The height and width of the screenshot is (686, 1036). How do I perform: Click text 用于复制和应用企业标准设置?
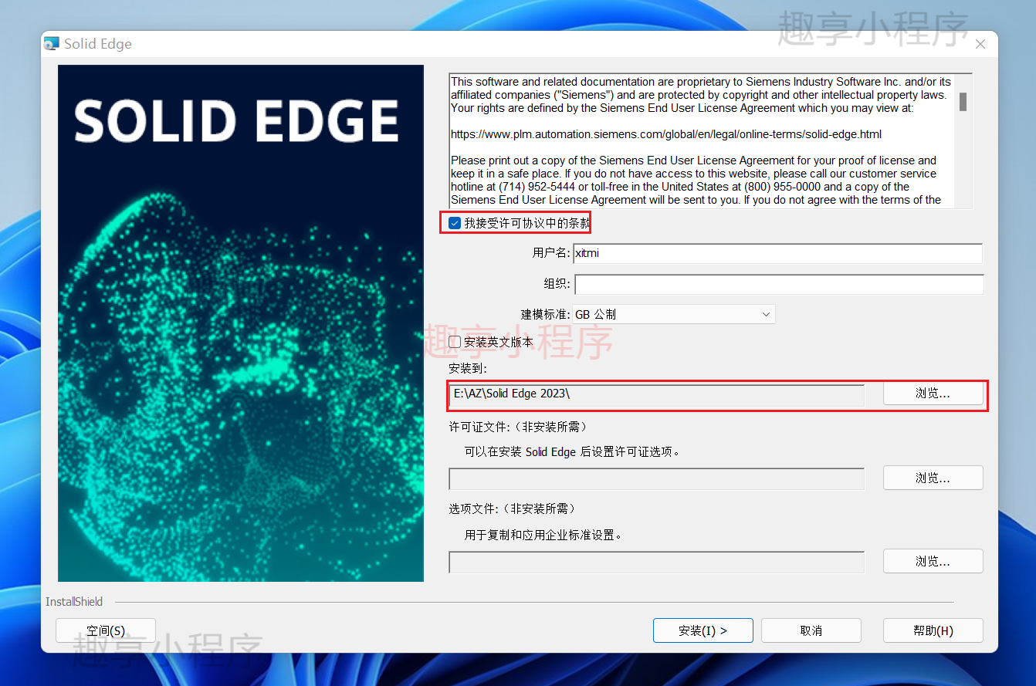pyautogui.click(x=543, y=535)
